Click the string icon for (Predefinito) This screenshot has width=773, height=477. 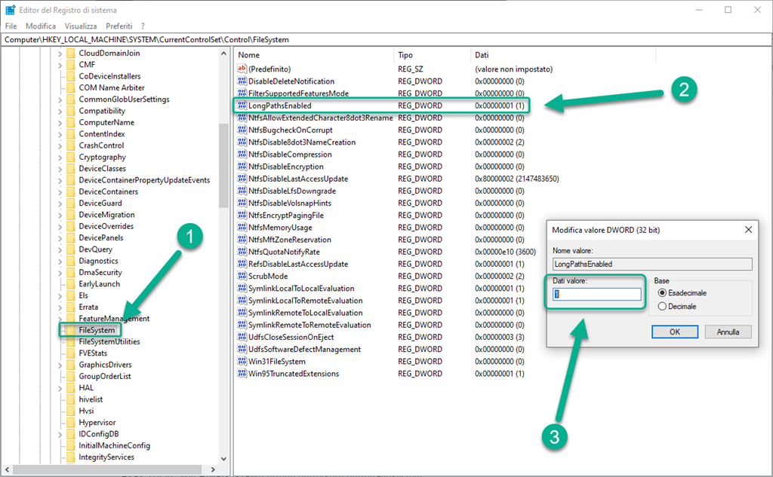tap(242, 69)
